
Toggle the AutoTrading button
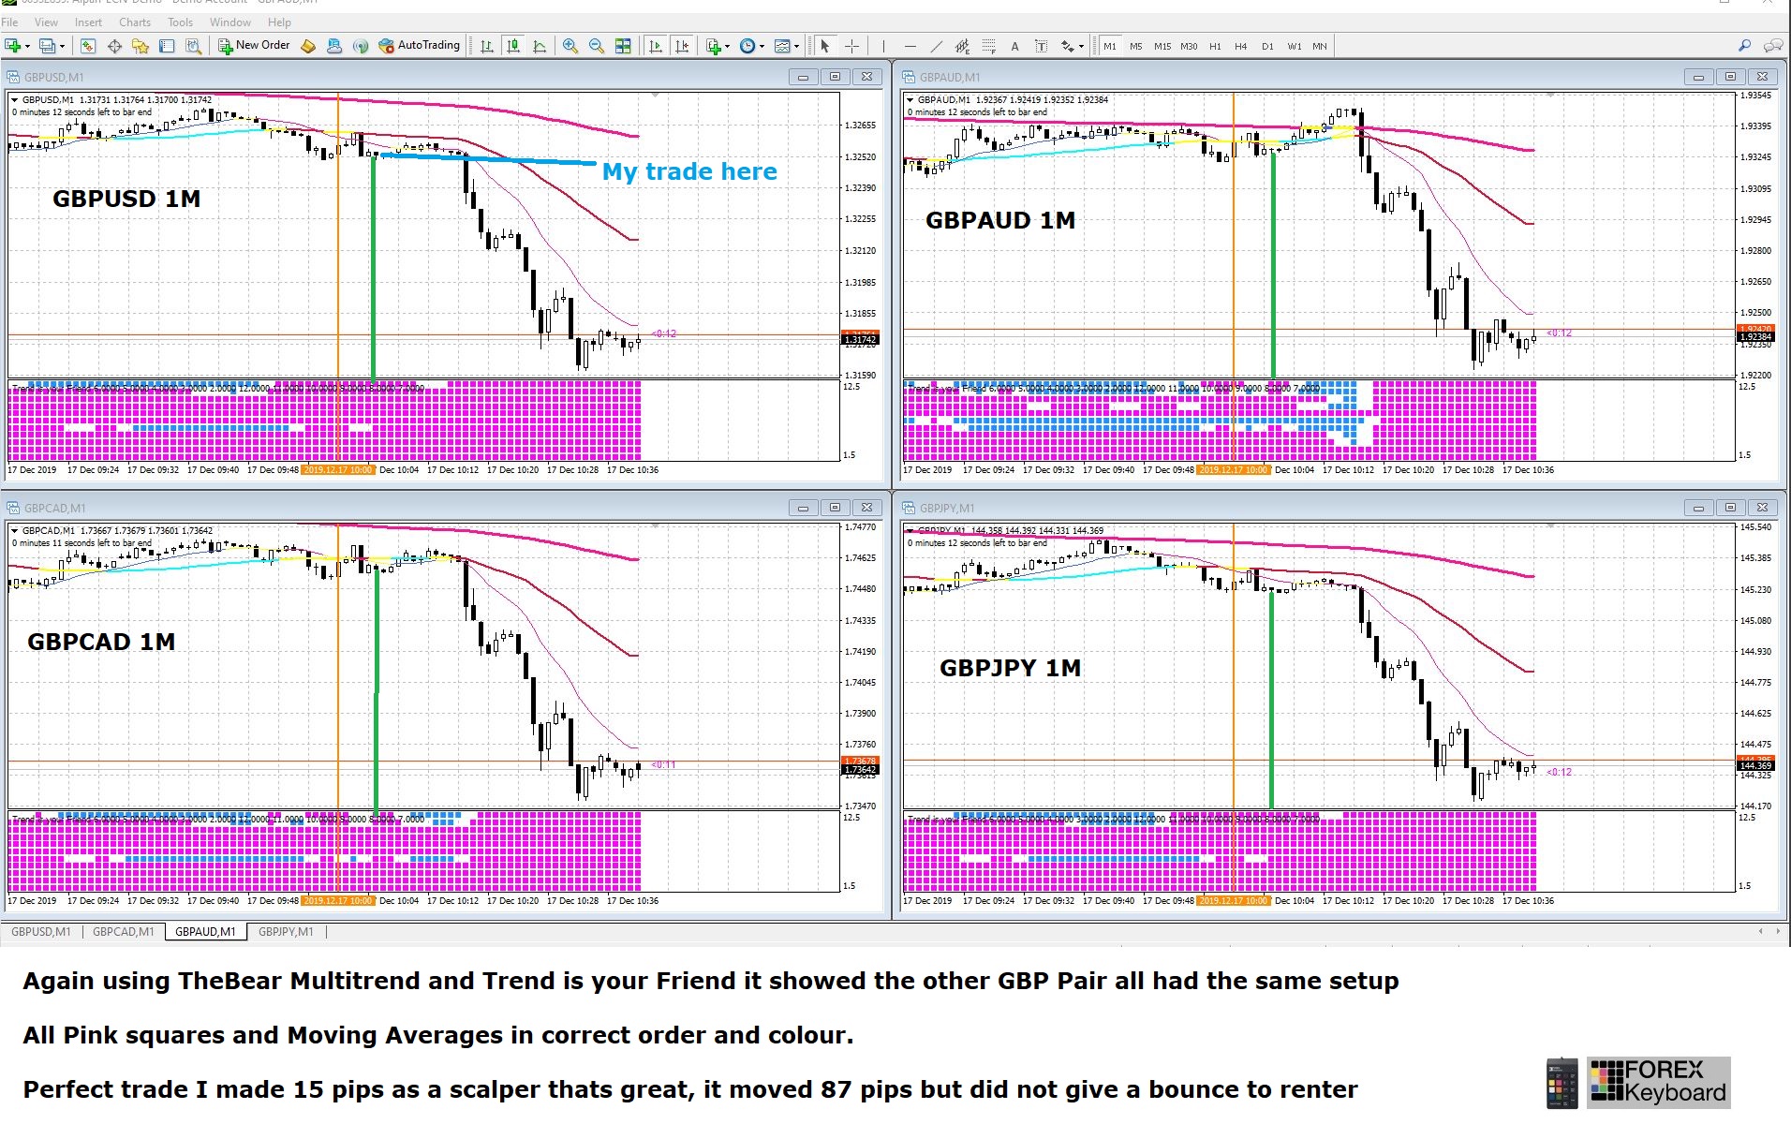click(x=419, y=46)
